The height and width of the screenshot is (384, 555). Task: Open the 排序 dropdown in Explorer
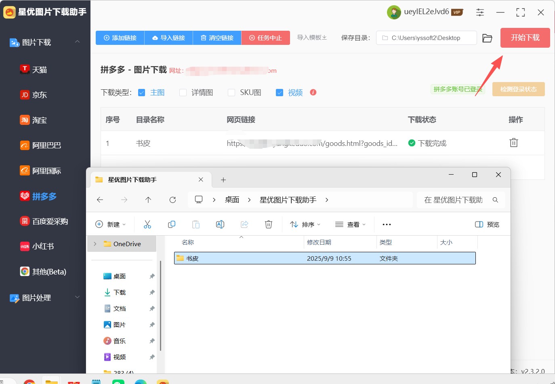[x=305, y=224]
